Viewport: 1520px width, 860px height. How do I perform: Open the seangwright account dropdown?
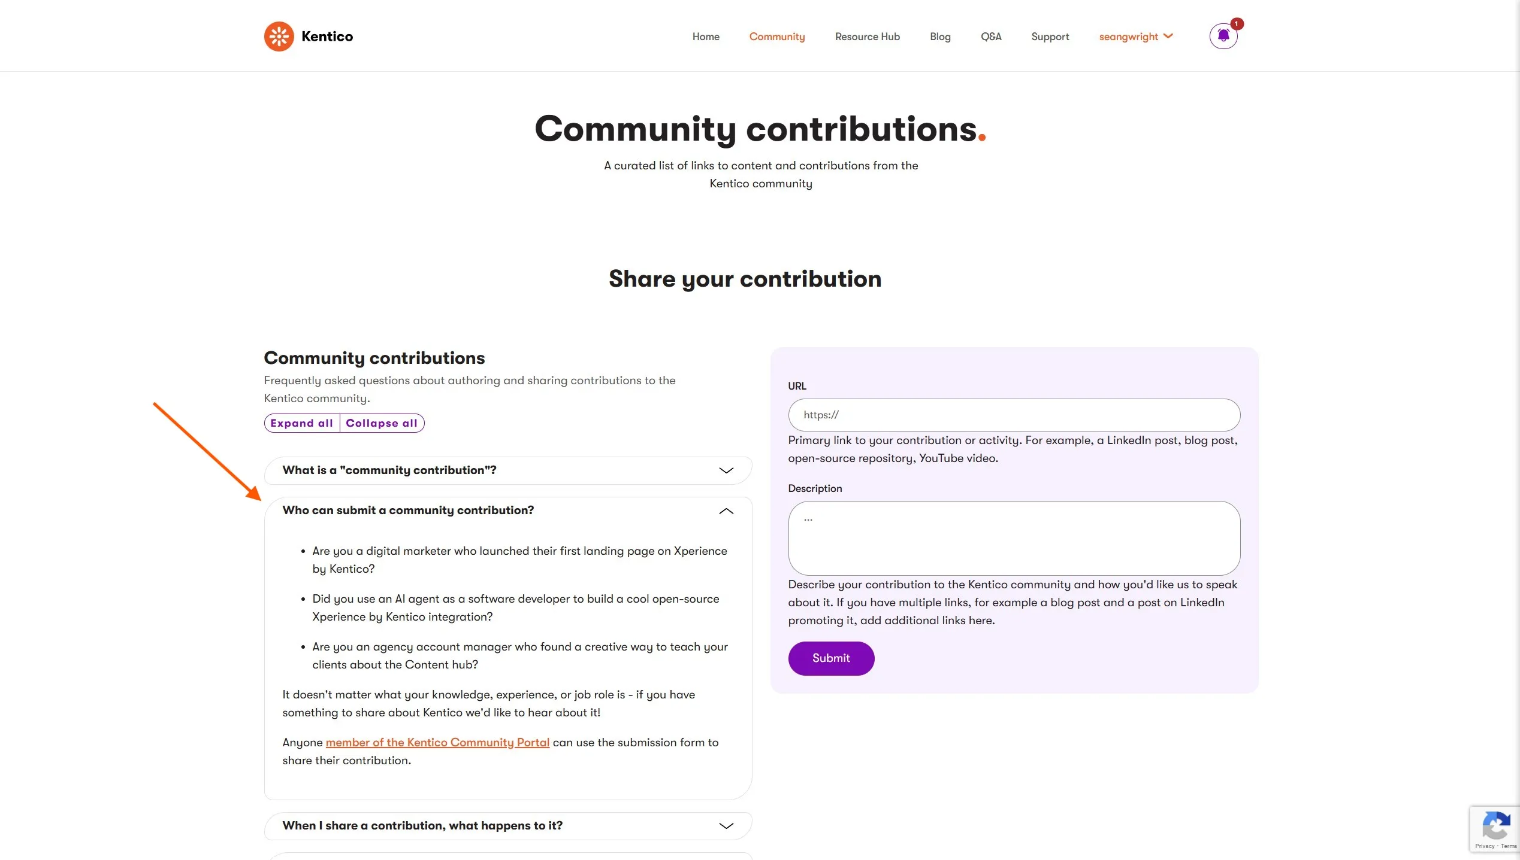point(1135,37)
